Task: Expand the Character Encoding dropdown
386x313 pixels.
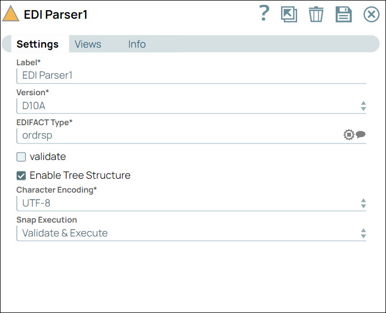Action: pos(363,203)
